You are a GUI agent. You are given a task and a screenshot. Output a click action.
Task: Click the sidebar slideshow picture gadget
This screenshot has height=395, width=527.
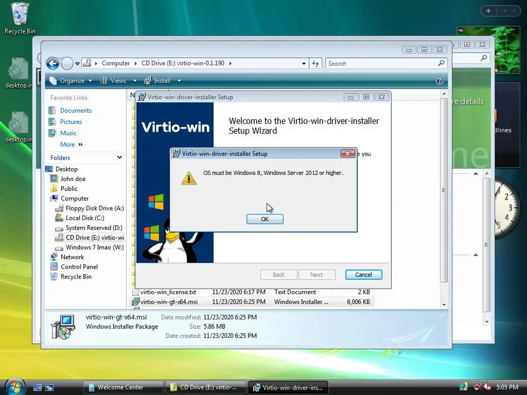[x=507, y=50]
